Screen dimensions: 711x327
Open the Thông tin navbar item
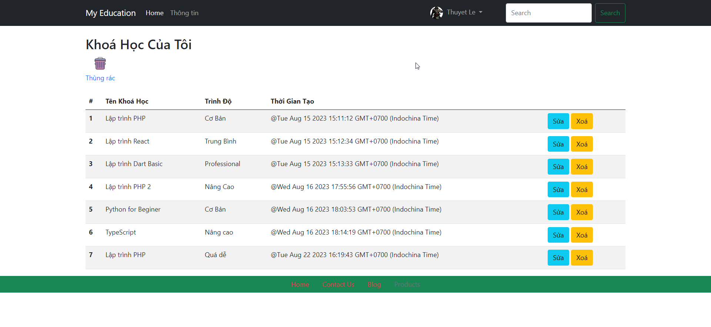pos(184,13)
